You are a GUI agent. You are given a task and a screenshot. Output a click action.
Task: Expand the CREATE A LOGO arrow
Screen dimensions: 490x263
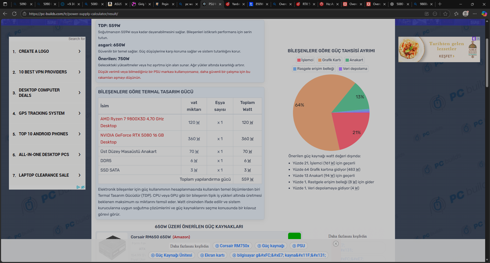coord(80,51)
